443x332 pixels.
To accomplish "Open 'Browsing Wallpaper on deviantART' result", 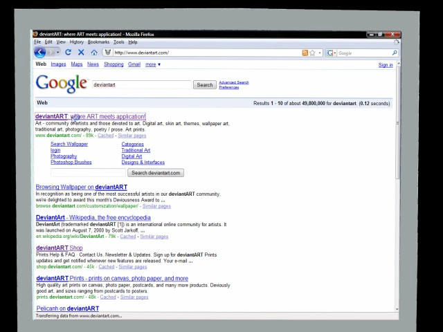I will (82, 187).
